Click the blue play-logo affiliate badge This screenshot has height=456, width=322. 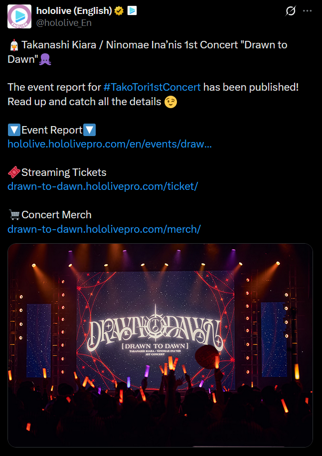point(132,11)
